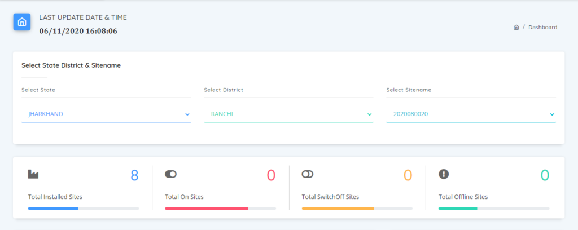Click the red Total On Sites progress bar
578x230 pixels.
tap(221, 208)
